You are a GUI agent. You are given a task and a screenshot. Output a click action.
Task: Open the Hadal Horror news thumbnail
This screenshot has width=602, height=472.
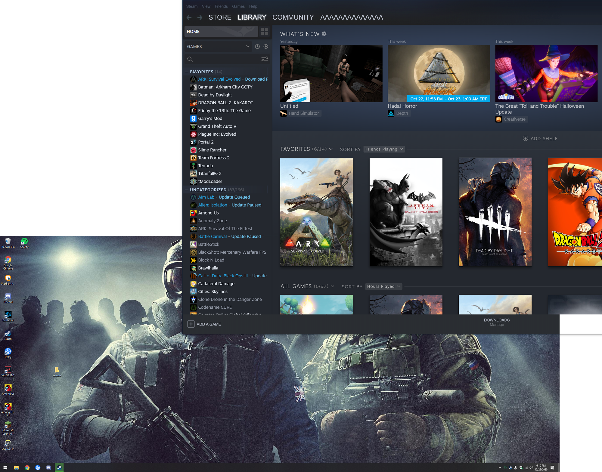coord(439,74)
